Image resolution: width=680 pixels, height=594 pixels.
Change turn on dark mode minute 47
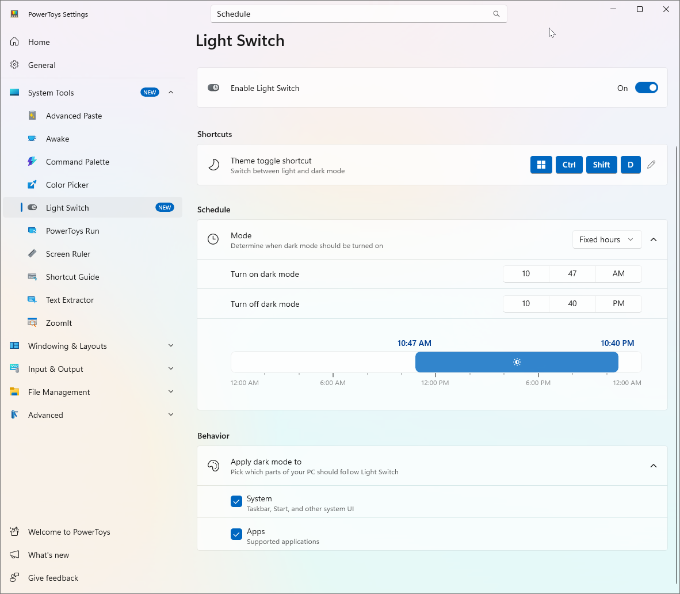pos(572,274)
